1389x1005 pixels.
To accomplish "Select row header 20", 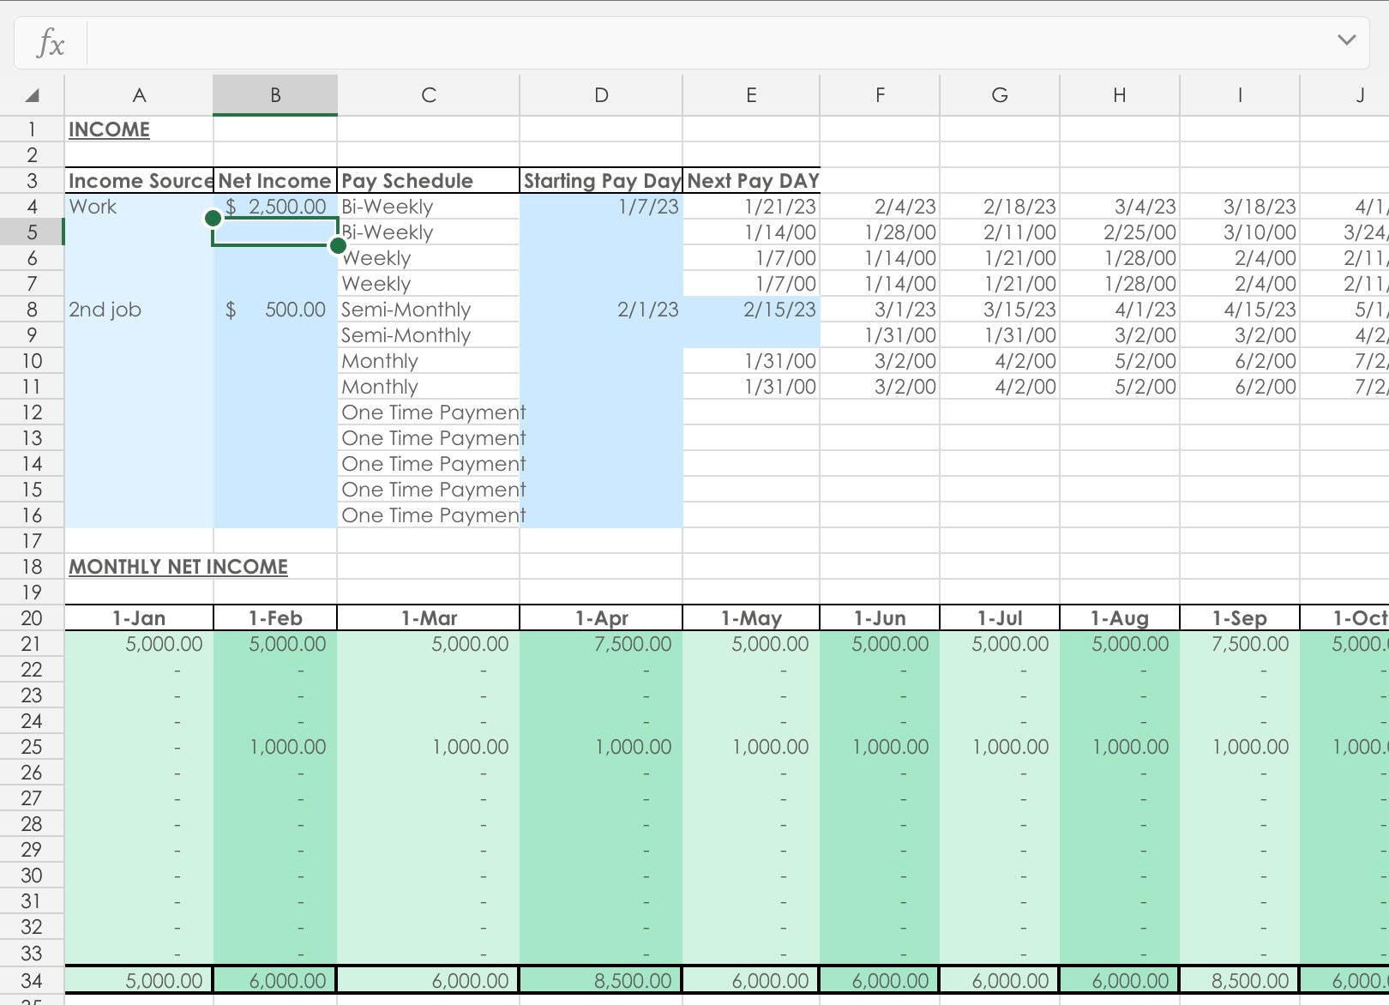I will (x=31, y=617).
